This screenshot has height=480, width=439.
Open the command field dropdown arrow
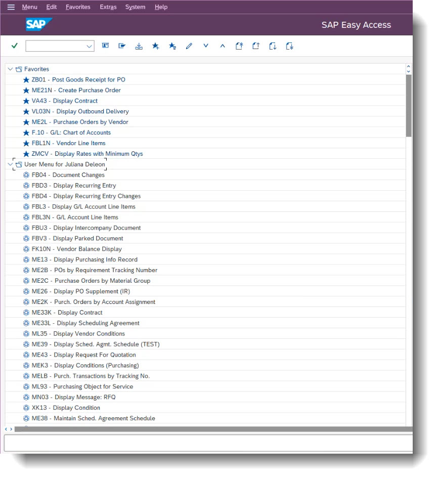point(89,46)
